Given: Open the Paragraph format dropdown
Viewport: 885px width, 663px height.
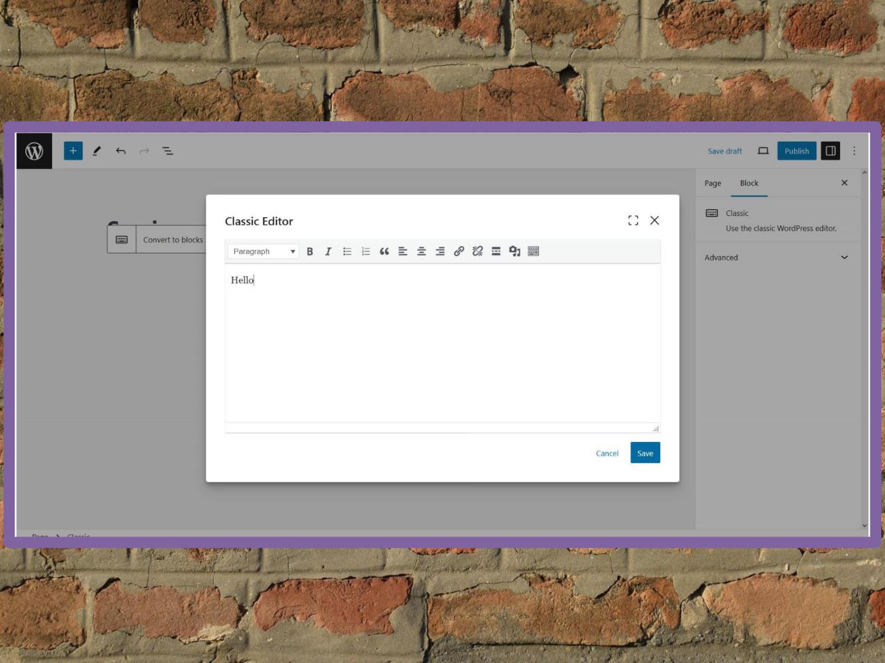Looking at the screenshot, I should pyautogui.click(x=263, y=252).
